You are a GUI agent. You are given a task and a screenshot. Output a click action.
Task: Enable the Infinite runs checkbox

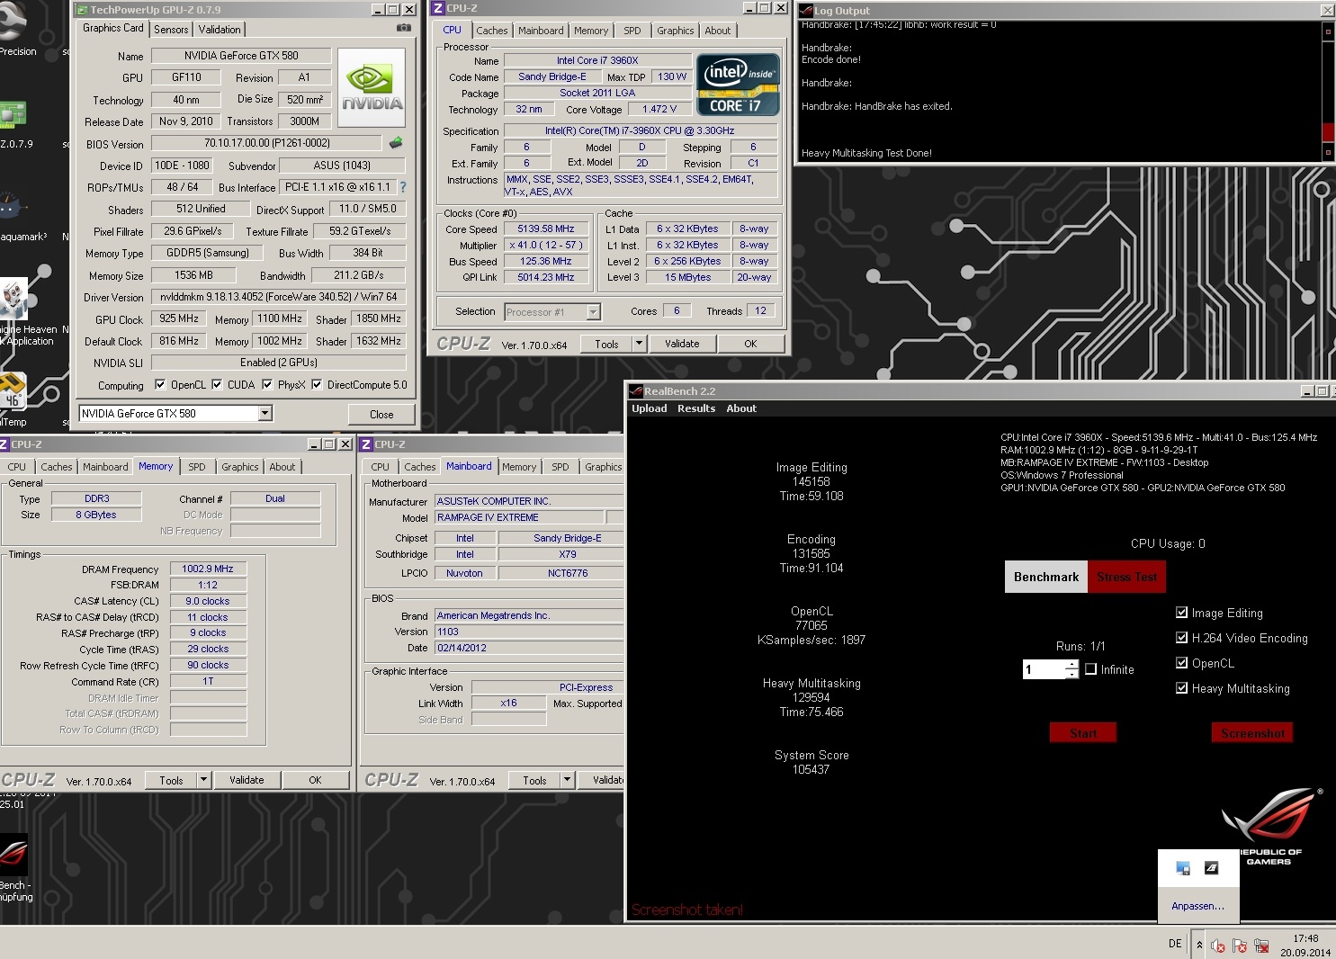coord(1090,669)
